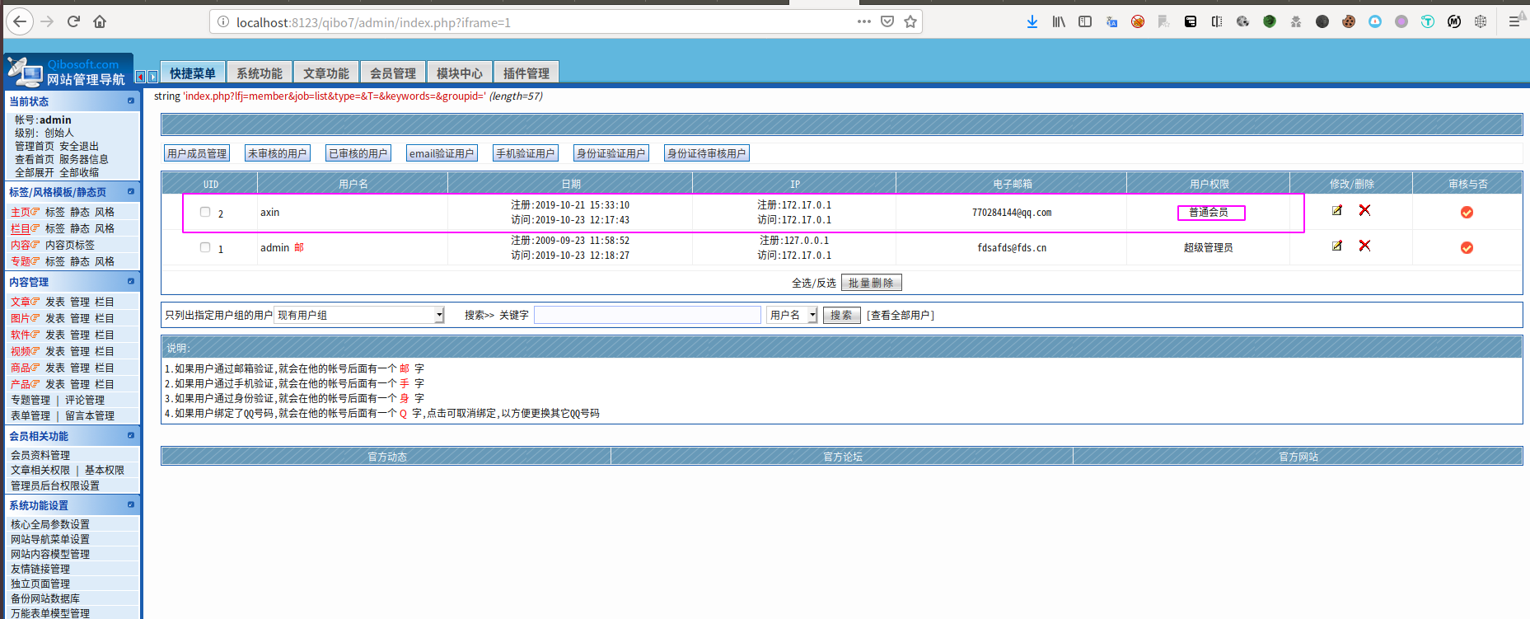Open 服务器信息 in sidebar
1530x619 pixels.
(x=84, y=159)
